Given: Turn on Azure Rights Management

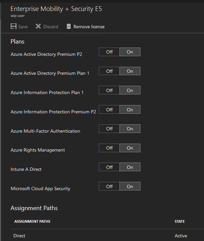Looking at the screenshot, I should pos(130,148).
